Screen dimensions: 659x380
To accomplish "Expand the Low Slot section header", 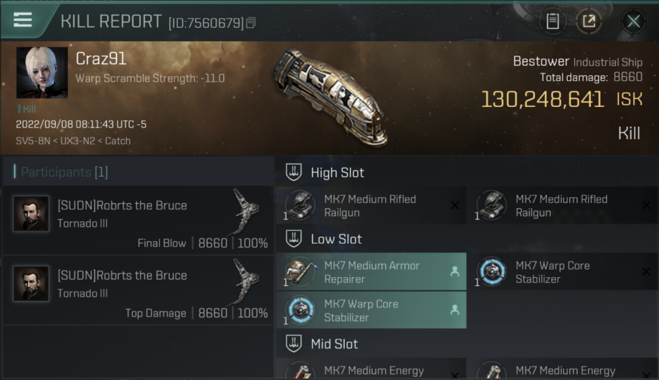I will pyautogui.click(x=336, y=239).
